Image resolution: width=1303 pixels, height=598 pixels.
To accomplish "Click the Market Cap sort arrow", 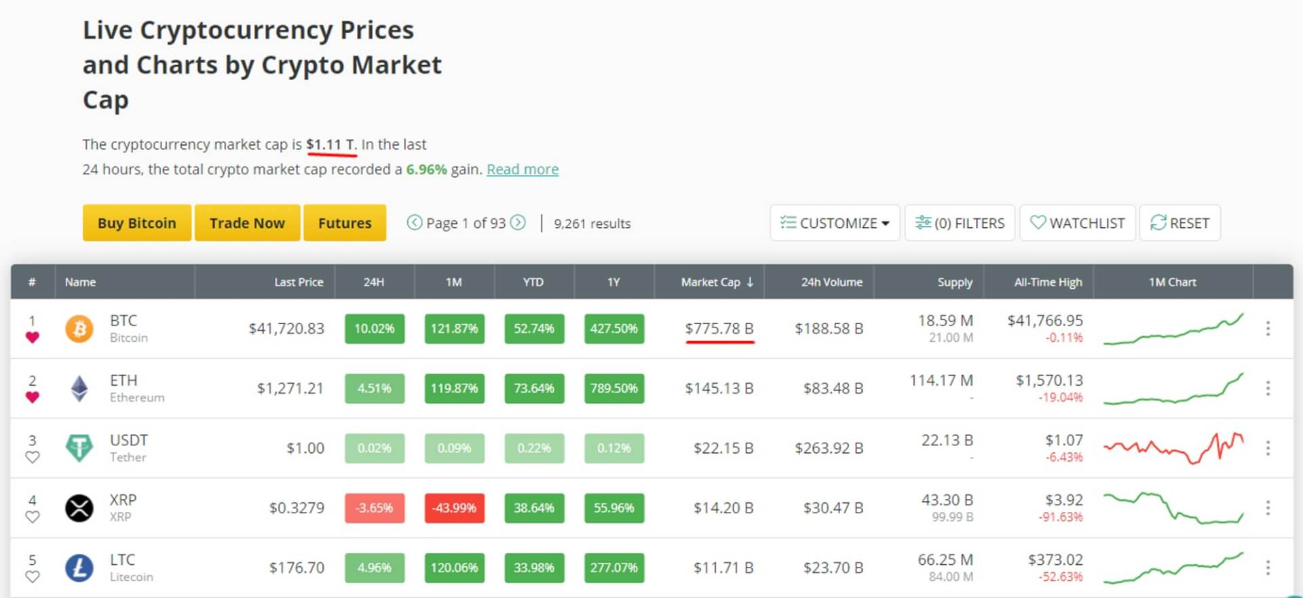I will [x=750, y=282].
